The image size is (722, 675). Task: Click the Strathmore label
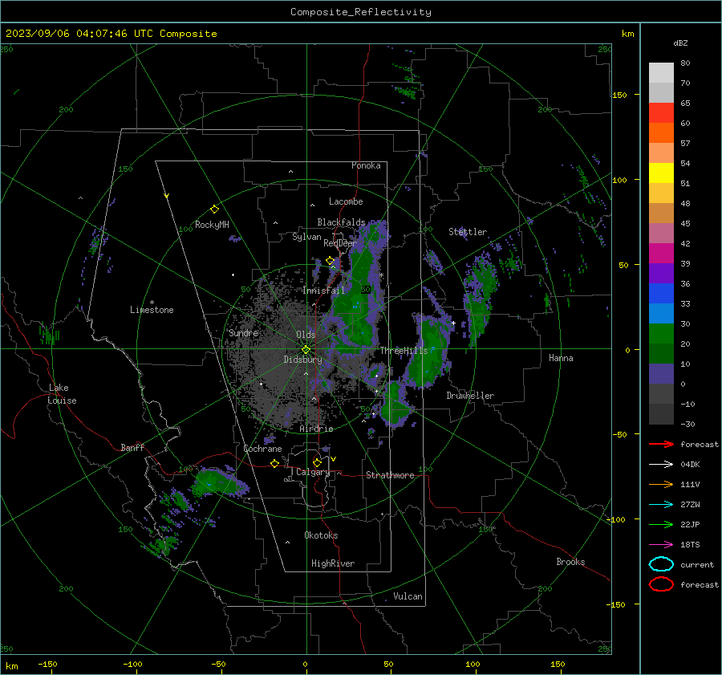point(390,475)
